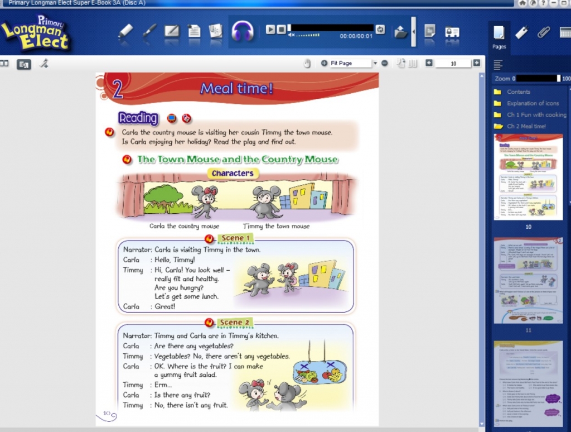Click the audio repeat loop icon
This screenshot has width=571, height=432.
[x=380, y=29]
